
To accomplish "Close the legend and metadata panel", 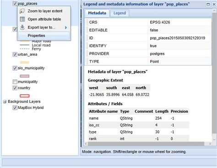I will pyautogui.click(x=214, y=4).
